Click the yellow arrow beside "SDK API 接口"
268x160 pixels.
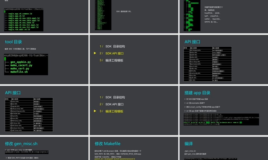pyautogui.click(x=95, y=53)
